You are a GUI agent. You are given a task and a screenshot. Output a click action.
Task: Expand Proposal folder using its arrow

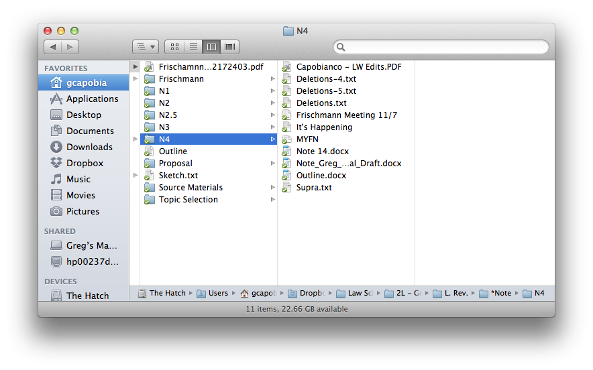(x=272, y=164)
